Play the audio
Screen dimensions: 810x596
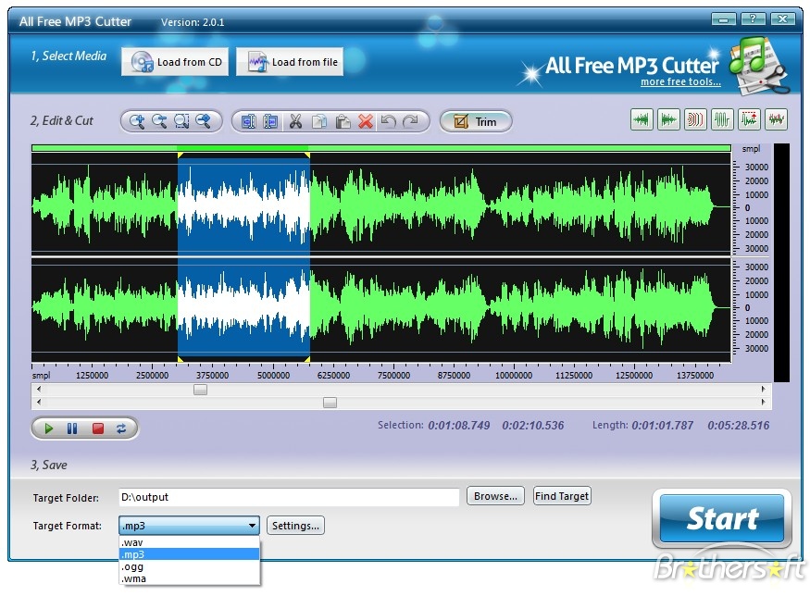48,428
